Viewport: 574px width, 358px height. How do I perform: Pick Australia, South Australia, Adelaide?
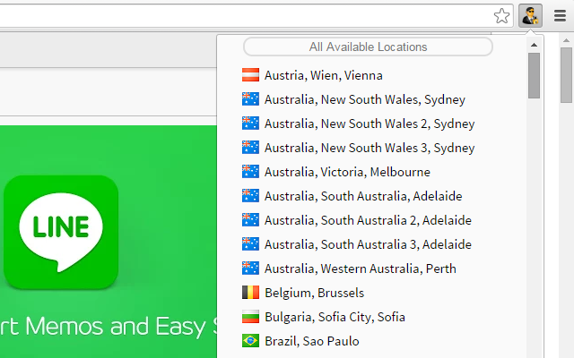[x=363, y=196]
